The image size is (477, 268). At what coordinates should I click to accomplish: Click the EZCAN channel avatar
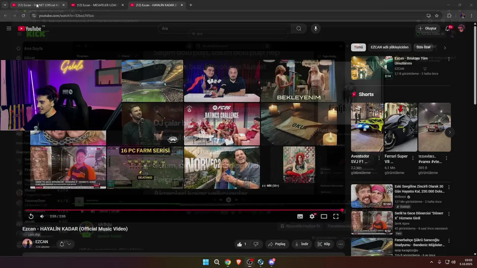tap(27, 244)
